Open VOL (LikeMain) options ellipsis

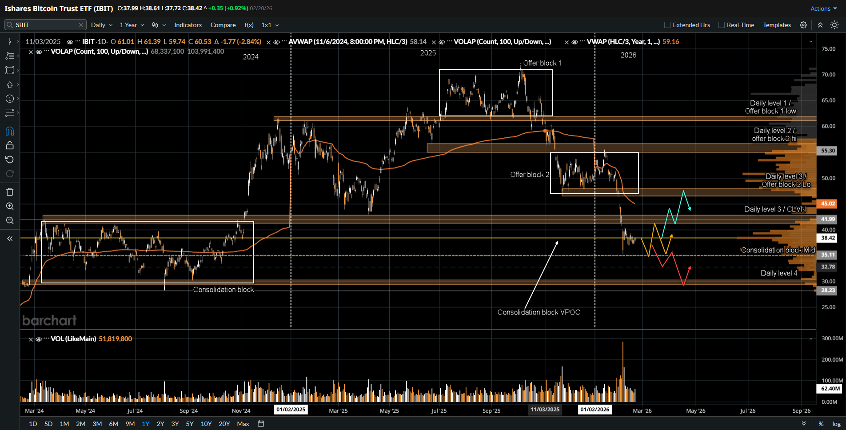pyautogui.click(x=47, y=339)
